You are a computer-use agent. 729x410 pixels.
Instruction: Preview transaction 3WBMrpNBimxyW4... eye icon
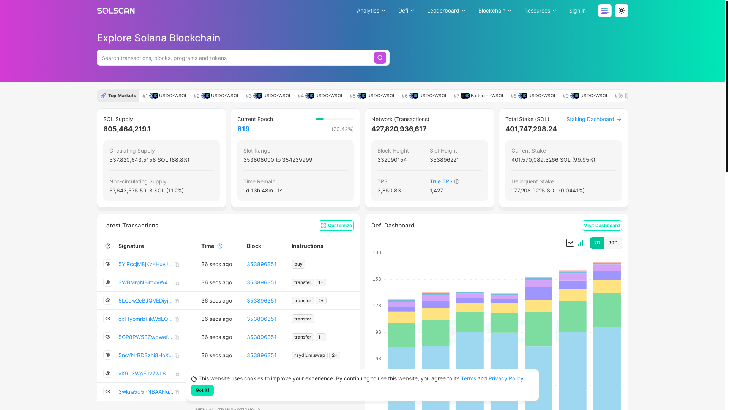click(x=108, y=282)
